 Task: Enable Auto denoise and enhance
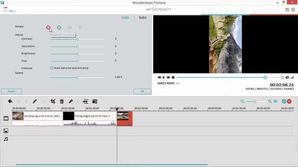pos(52,68)
